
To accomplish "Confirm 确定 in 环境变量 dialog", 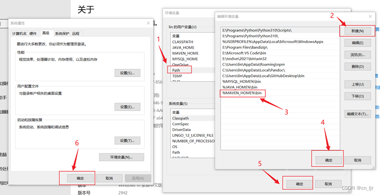I will [x=299, y=184].
